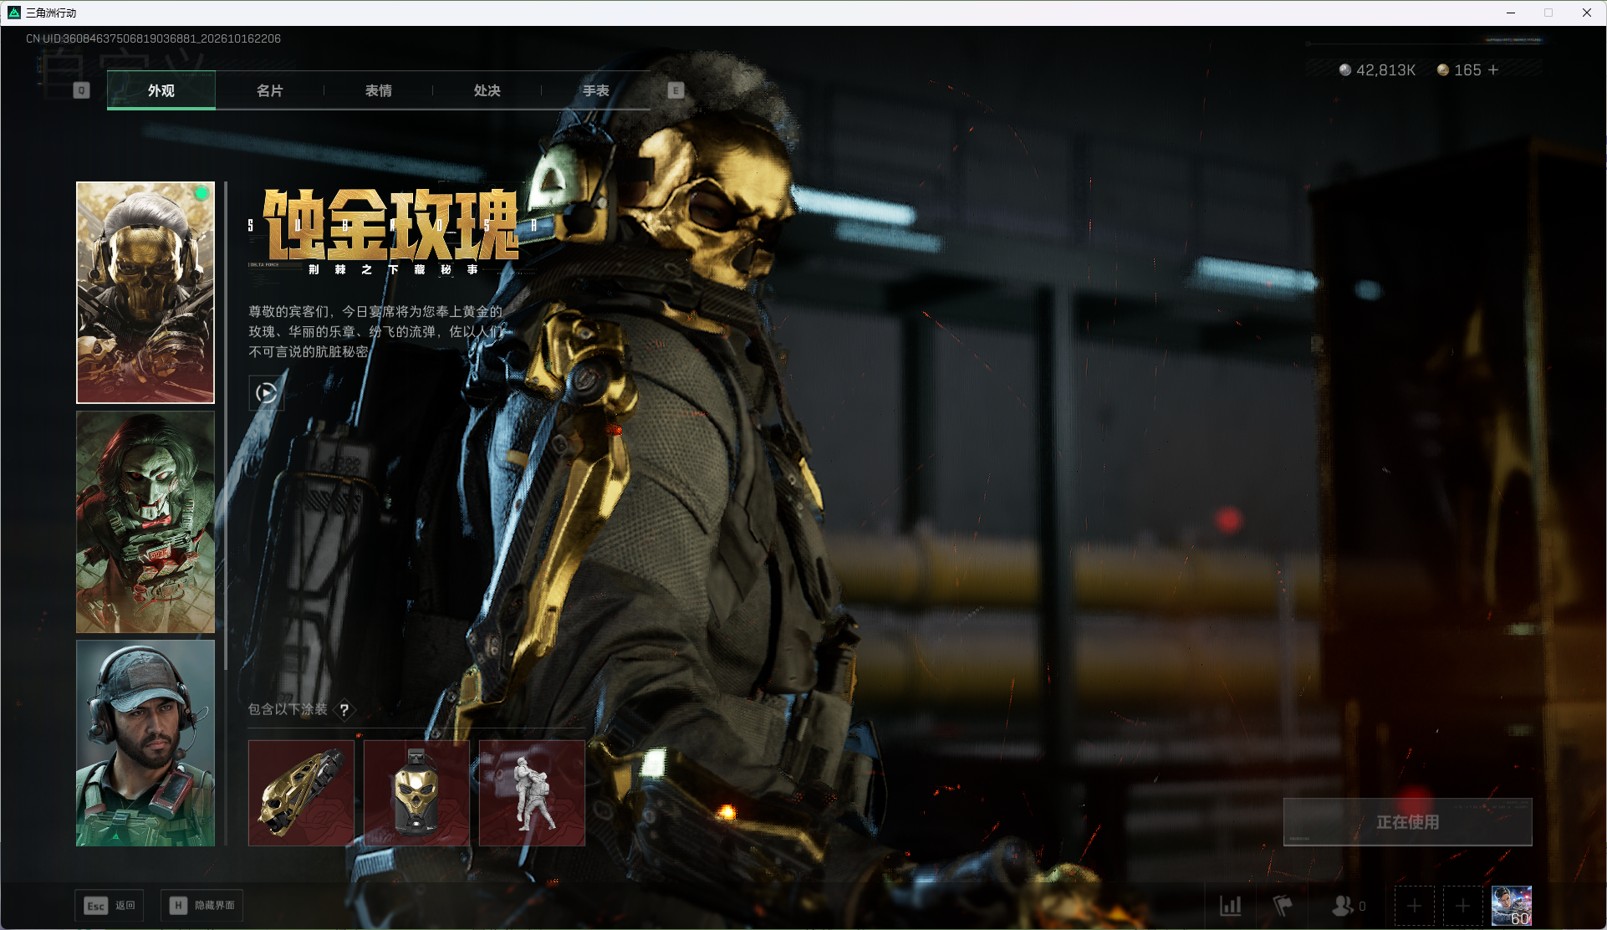
Task: Click the 隐藏界面 button
Action: click(202, 906)
